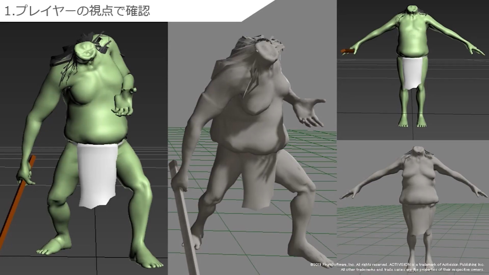
Task: Select the large green posed ogre render
Action: (x=84, y=148)
